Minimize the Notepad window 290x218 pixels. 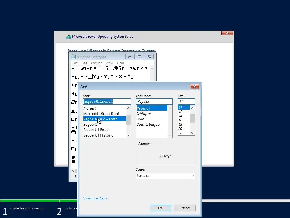(x=130, y=57)
